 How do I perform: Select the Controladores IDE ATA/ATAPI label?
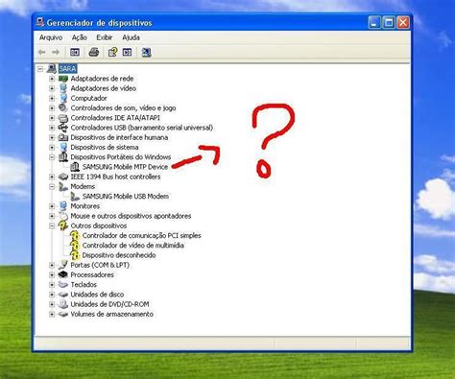click(x=115, y=118)
